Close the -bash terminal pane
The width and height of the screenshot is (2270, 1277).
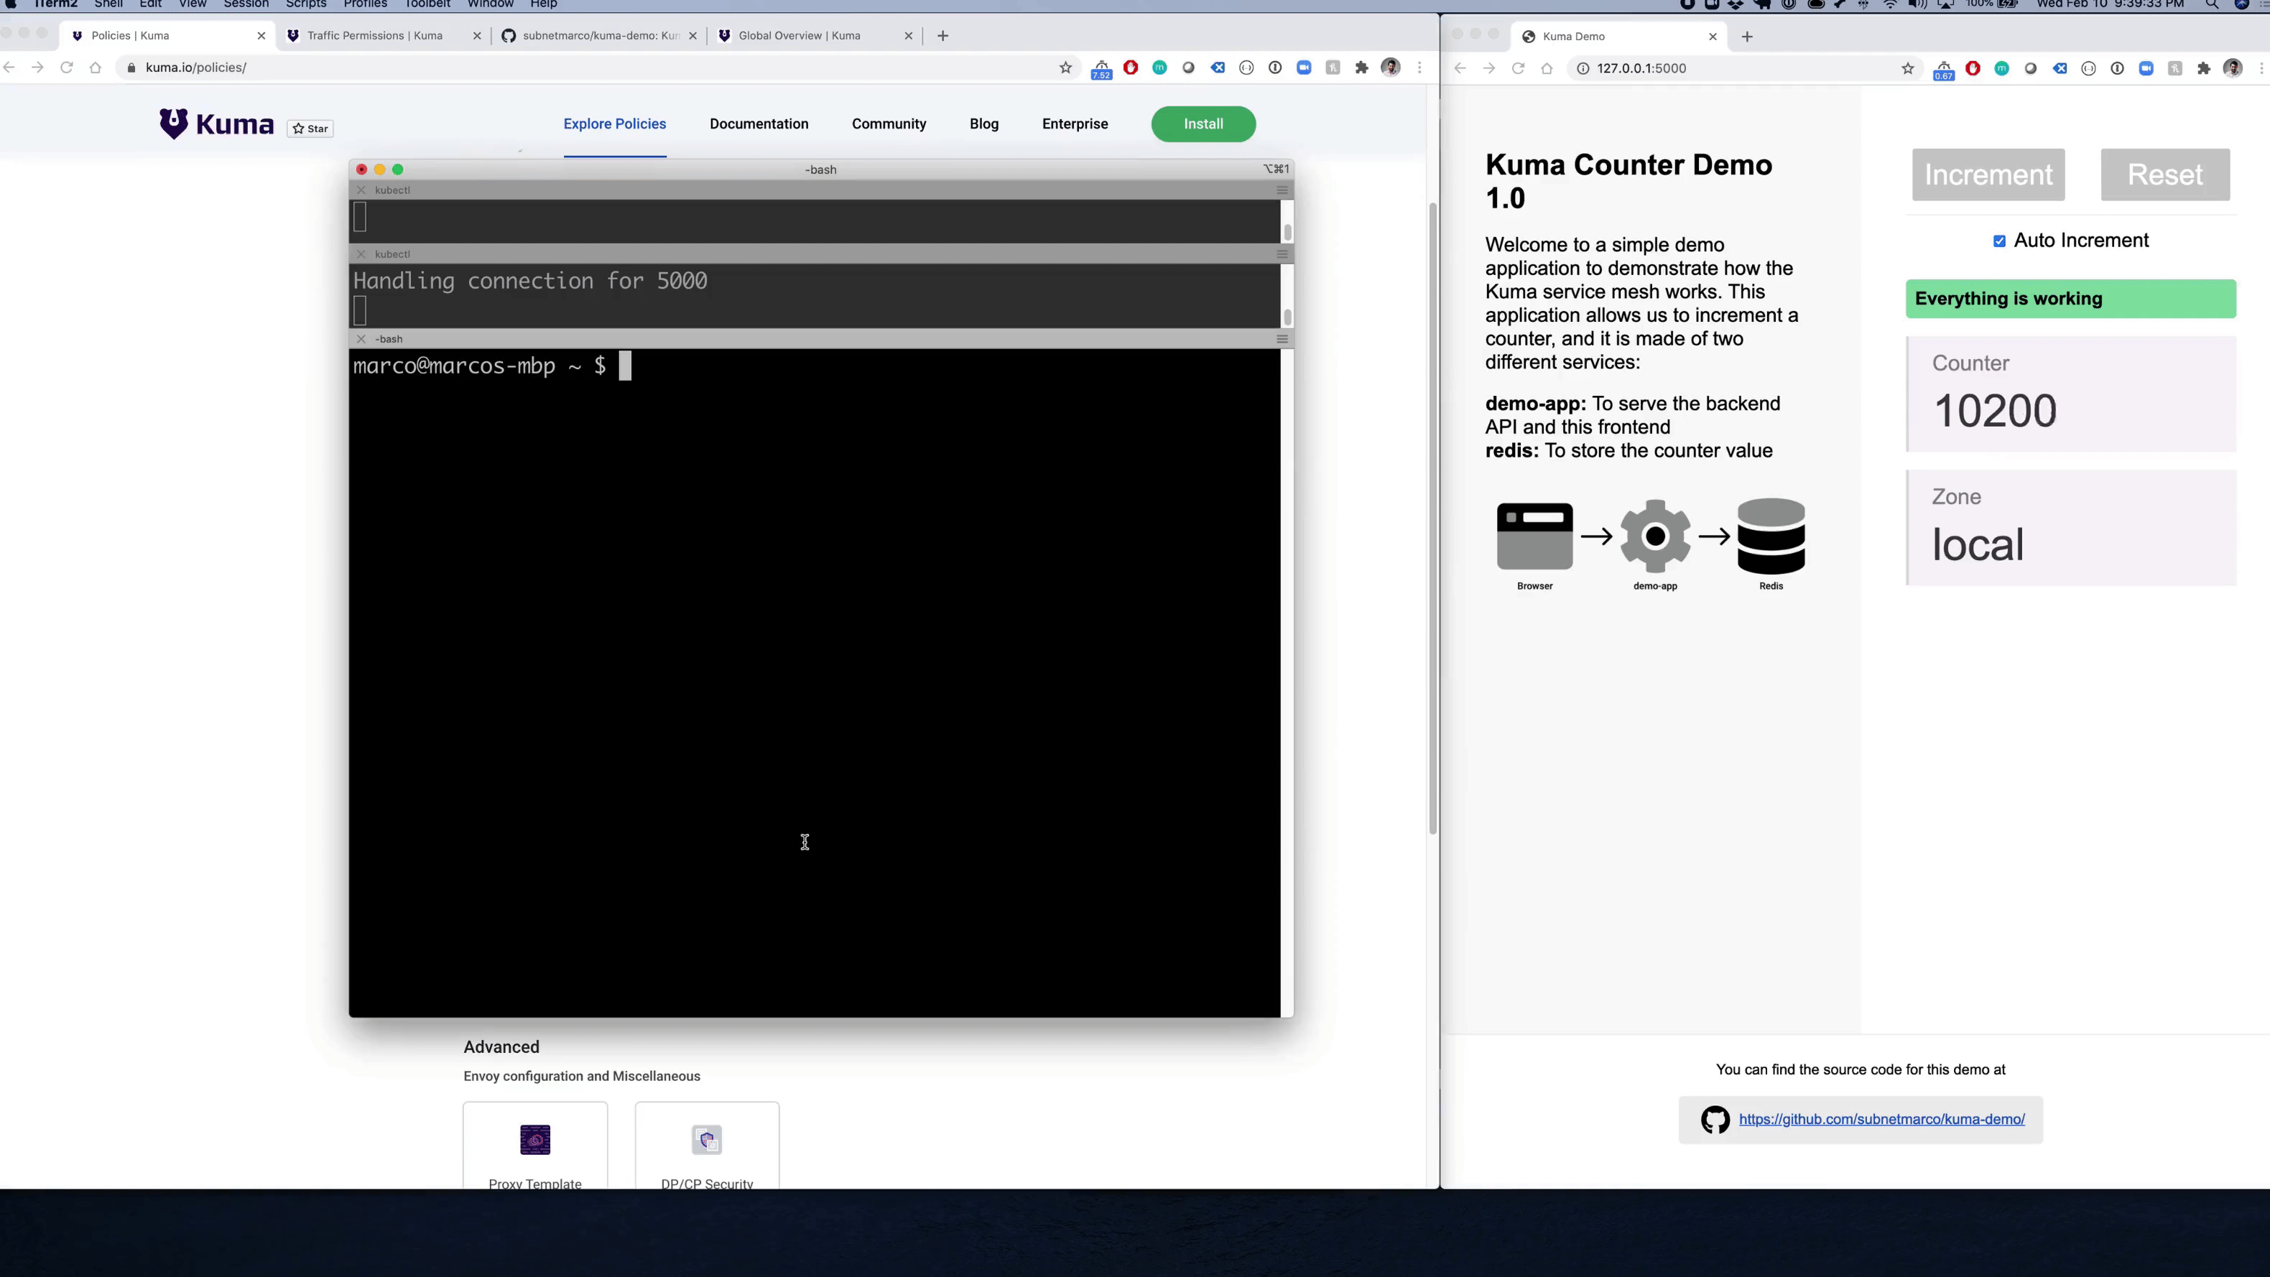361,339
